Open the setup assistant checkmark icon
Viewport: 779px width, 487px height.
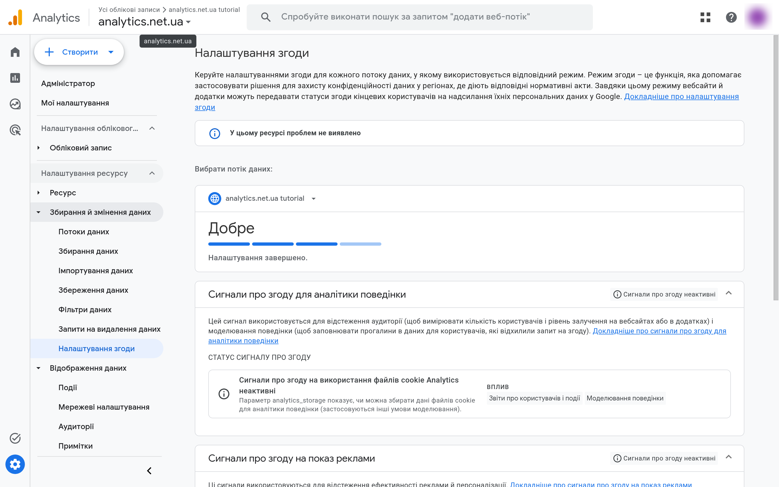click(15, 438)
